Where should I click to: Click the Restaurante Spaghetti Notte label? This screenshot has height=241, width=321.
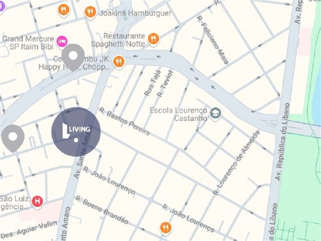pos(118,40)
